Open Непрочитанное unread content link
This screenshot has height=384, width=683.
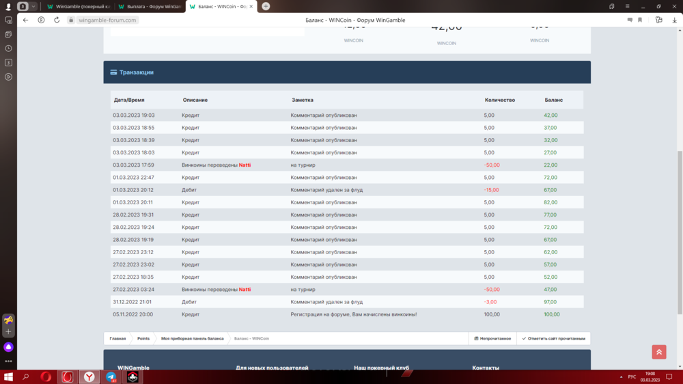point(492,338)
